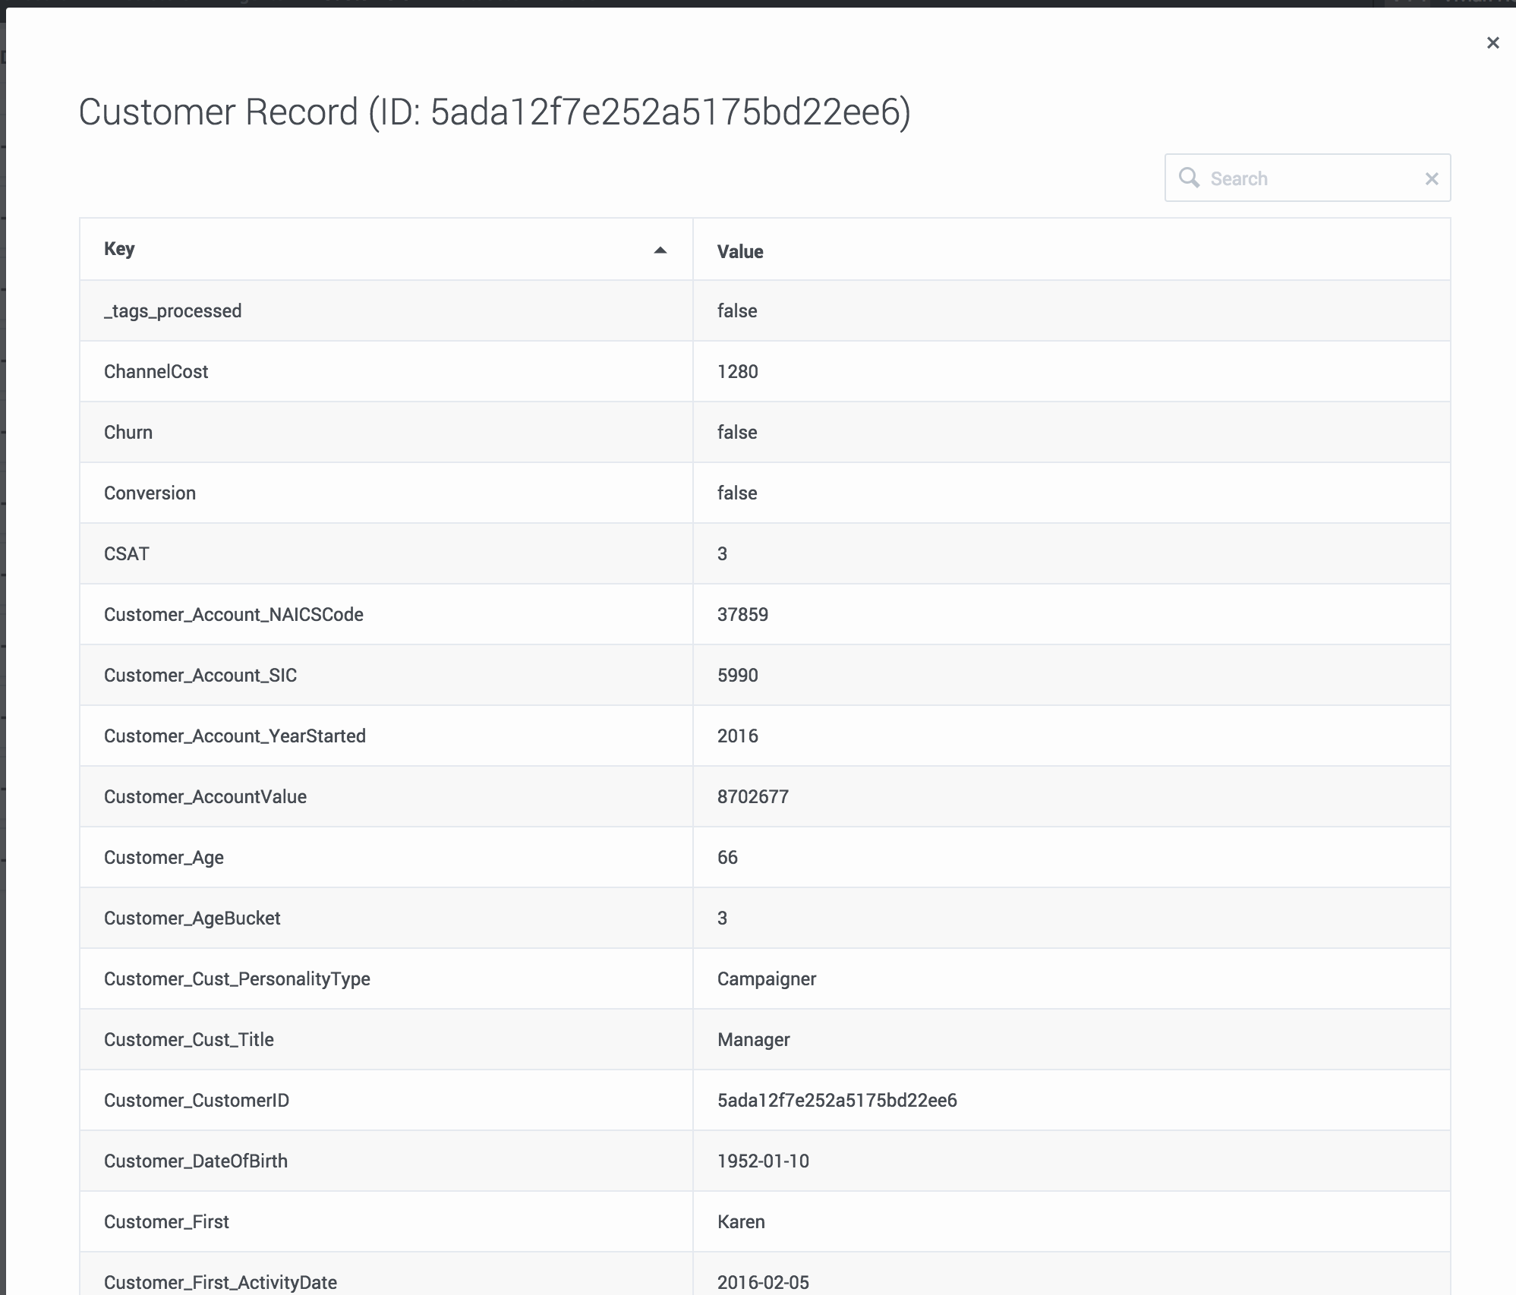The width and height of the screenshot is (1516, 1295).
Task: Clear the search field with X icon
Action: point(1431,178)
